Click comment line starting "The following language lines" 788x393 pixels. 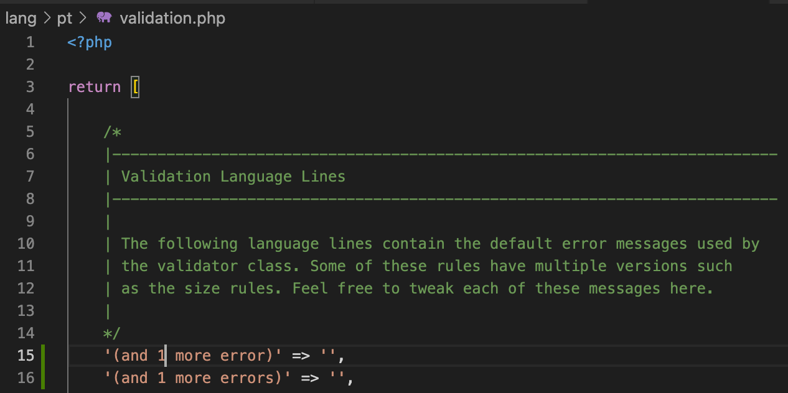pyautogui.click(x=433, y=244)
